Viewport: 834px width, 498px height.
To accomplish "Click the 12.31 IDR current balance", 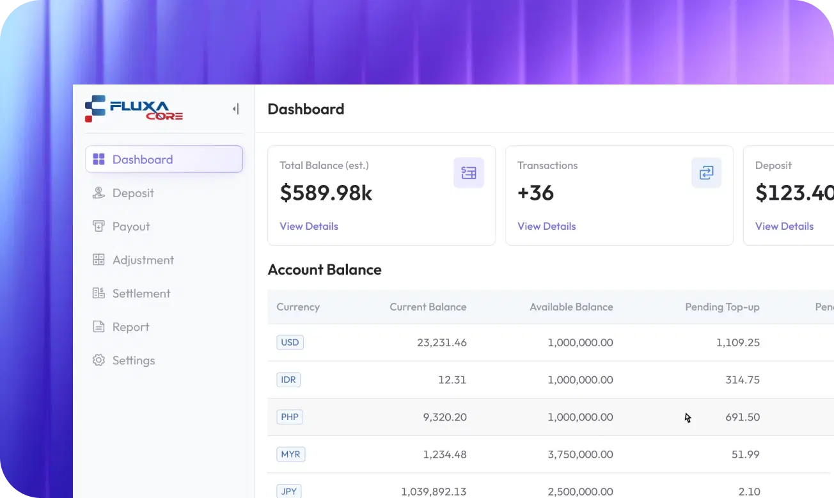I will click(x=452, y=380).
